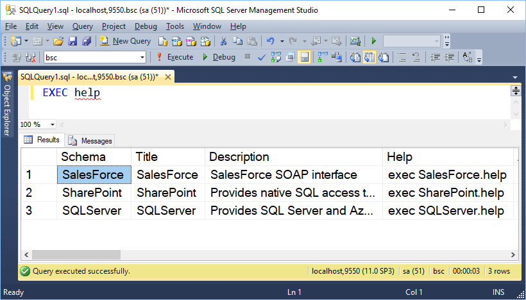The image size is (526, 300).
Task: Open a Database Engine Query icon
Action: [163, 41]
